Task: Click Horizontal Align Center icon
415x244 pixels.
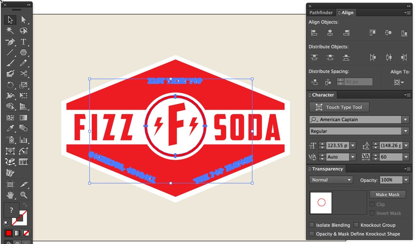Action: (330, 33)
